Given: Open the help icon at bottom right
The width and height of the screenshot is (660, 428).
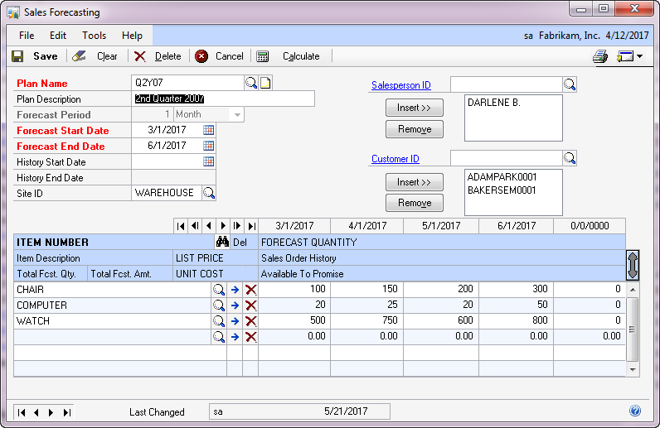Looking at the screenshot, I should coord(635,411).
